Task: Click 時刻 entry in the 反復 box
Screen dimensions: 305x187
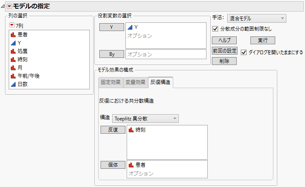Action: point(140,130)
